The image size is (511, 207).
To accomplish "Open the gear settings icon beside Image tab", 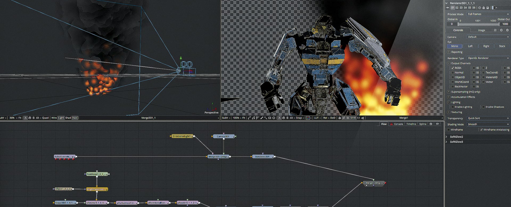I will pos(501,30).
